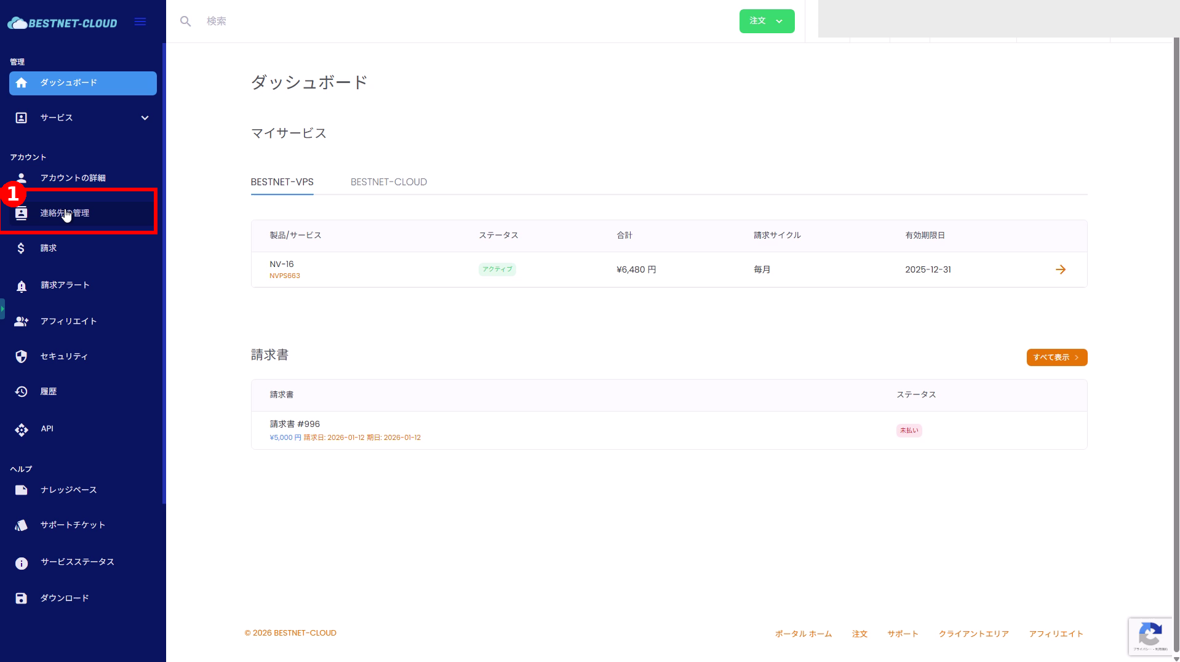
Task: Expand the サービス submenu chevron
Action: 145,118
